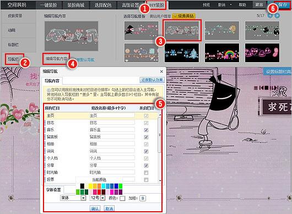The height and width of the screenshot is (214, 292).
Task: Pick the black color swatch
Action: point(82,186)
